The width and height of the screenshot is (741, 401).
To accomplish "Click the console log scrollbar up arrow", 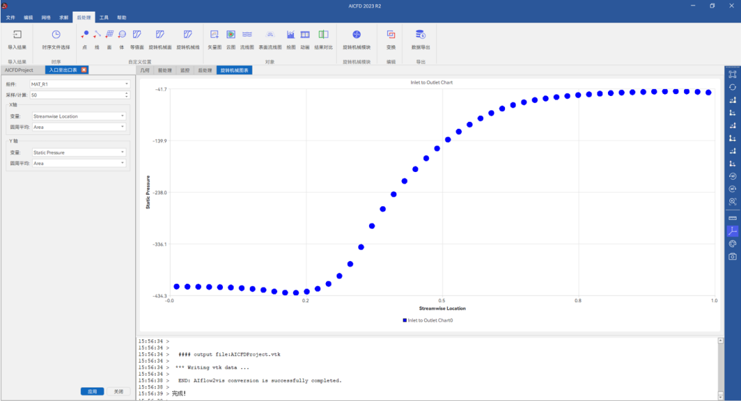I will click(720, 341).
